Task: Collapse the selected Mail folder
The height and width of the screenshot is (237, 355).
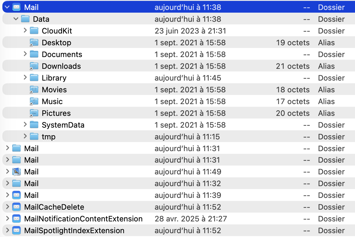Action: click(8, 7)
